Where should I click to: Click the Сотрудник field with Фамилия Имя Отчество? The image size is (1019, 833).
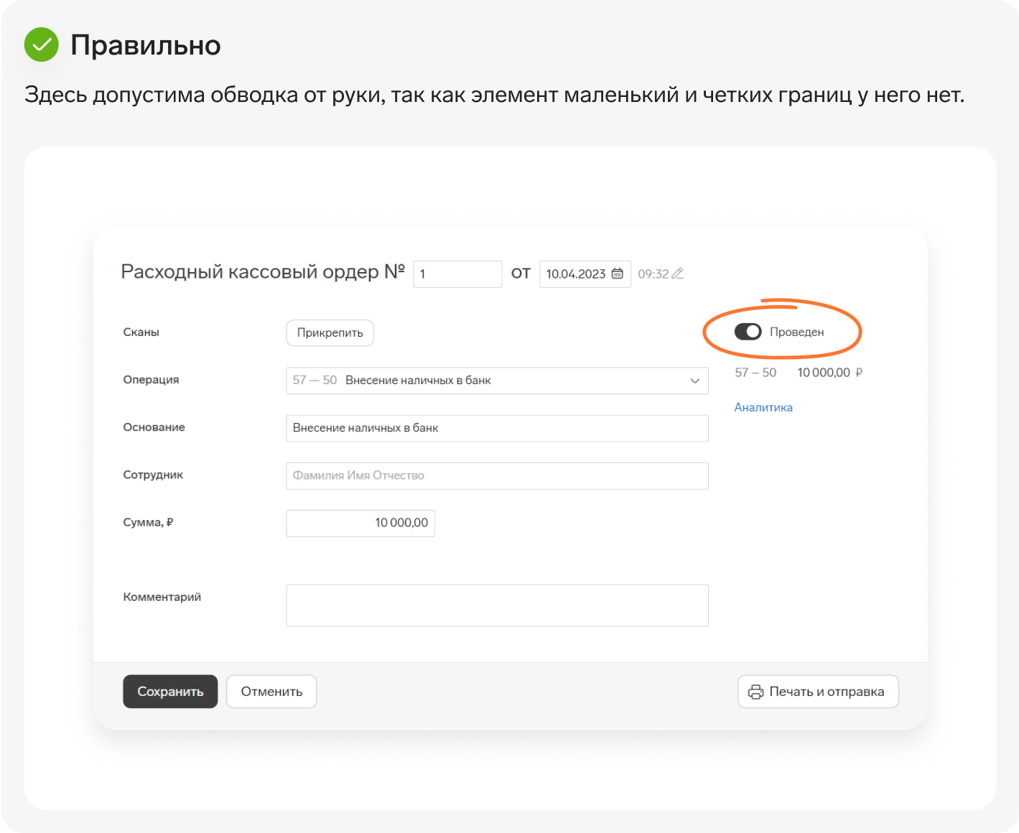497,475
